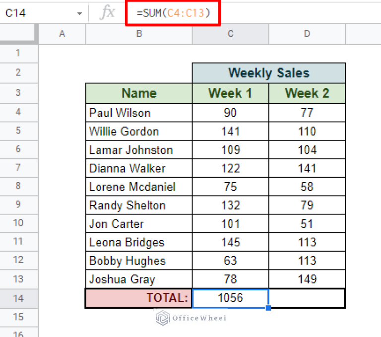381x337 pixels.
Task: Select the Joshua Gray name cell
Action: 139,279
